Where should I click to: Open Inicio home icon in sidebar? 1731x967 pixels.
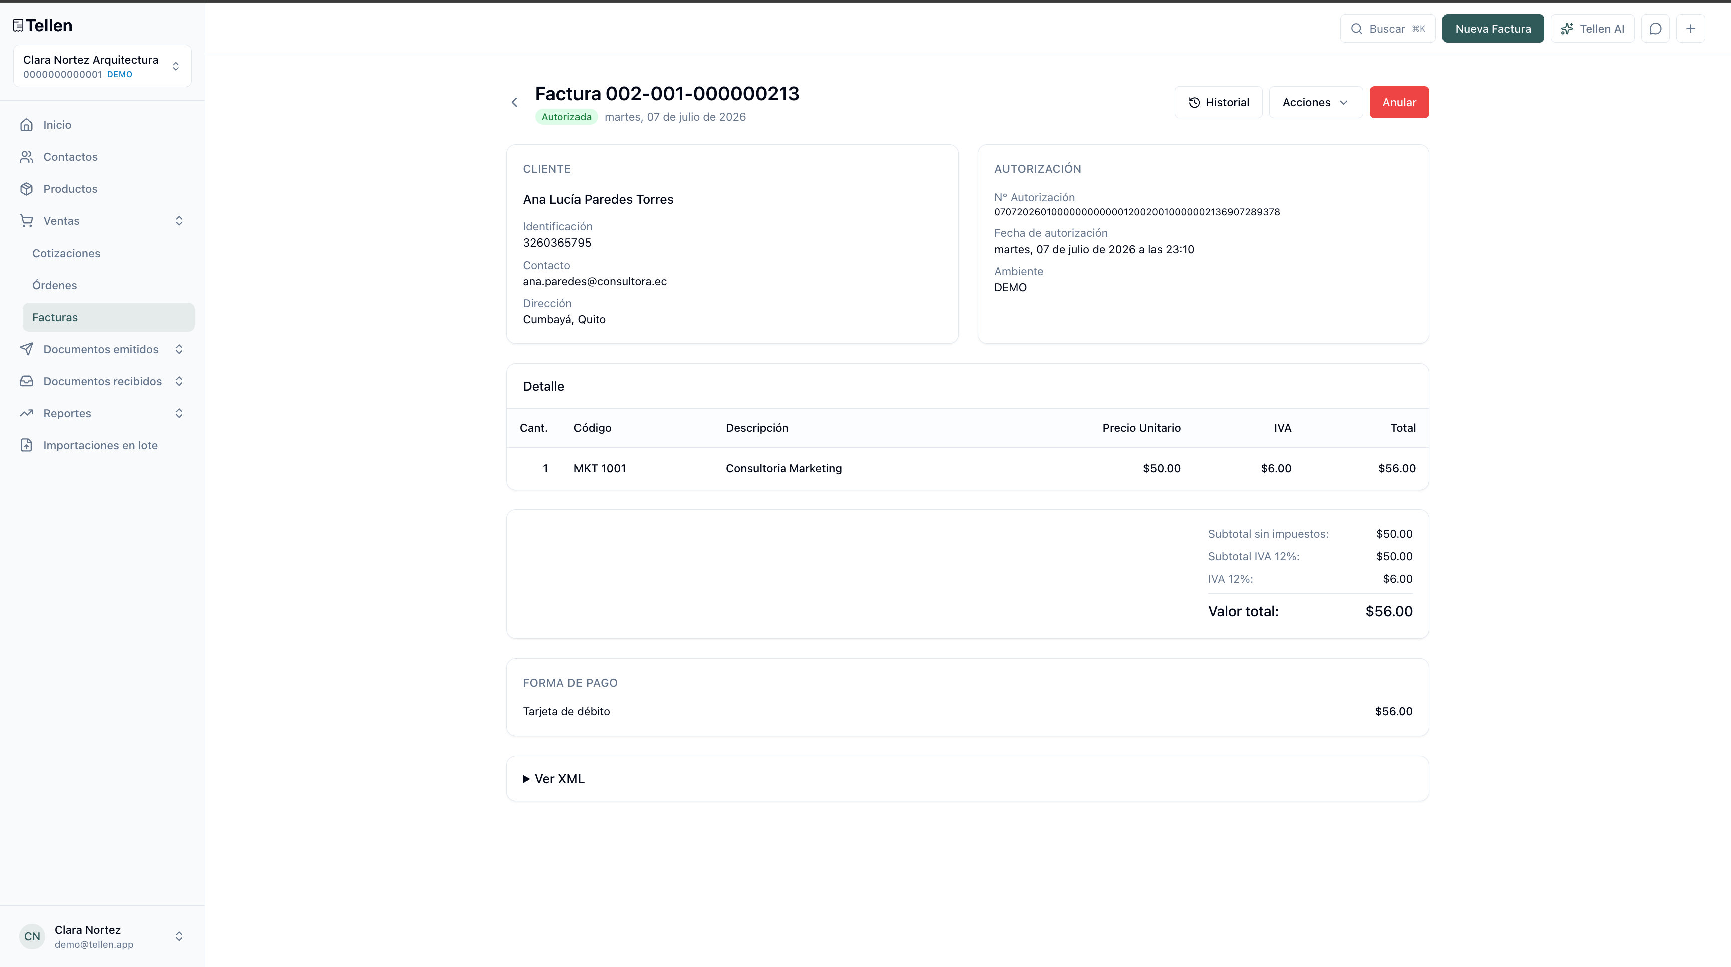click(26, 125)
